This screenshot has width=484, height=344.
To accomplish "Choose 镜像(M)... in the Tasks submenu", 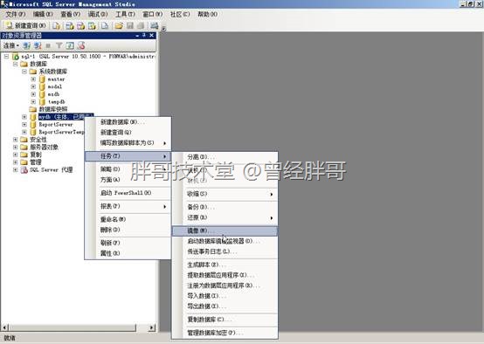I will [225, 230].
